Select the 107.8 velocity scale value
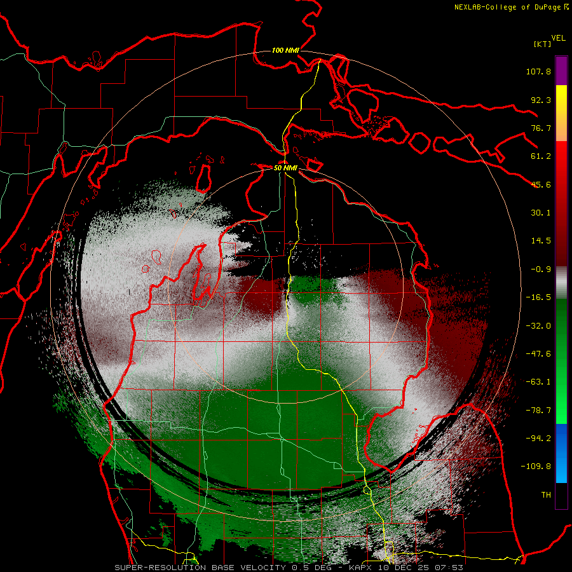572x572 pixels. click(x=538, y=71)
